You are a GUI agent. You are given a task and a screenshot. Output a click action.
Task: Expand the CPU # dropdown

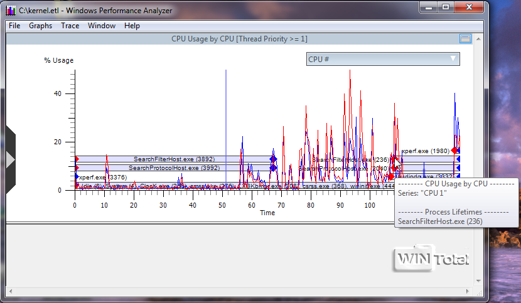pos(382,59)
